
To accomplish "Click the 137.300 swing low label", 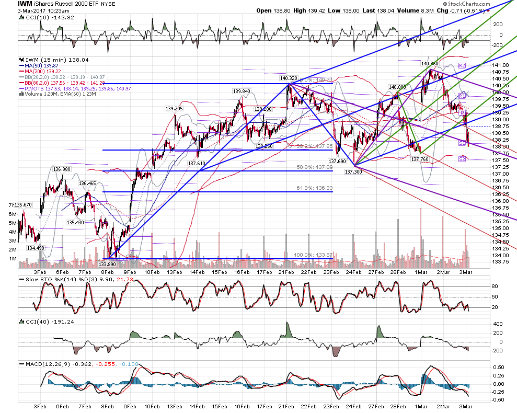I will [353, 172].
